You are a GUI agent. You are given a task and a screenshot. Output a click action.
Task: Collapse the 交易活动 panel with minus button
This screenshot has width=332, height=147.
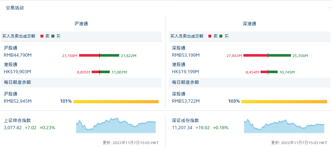[329, 8]
